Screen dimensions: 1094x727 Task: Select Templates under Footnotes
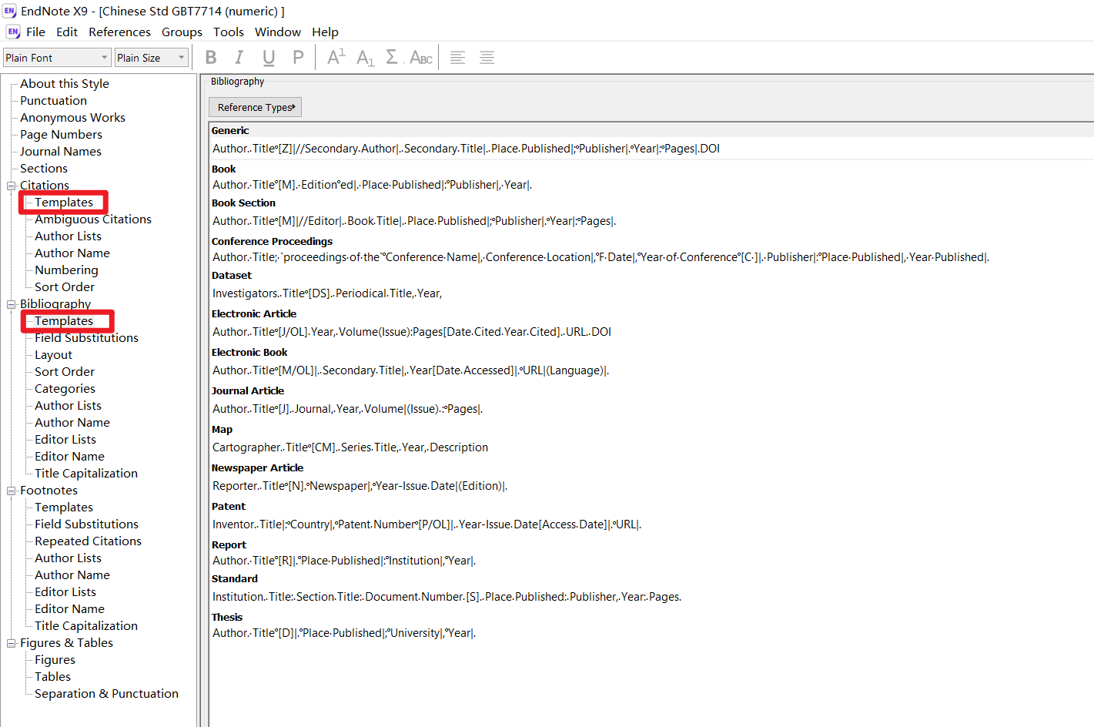[64, 507]
